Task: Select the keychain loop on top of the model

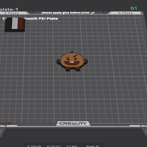Action: [72, 52]
